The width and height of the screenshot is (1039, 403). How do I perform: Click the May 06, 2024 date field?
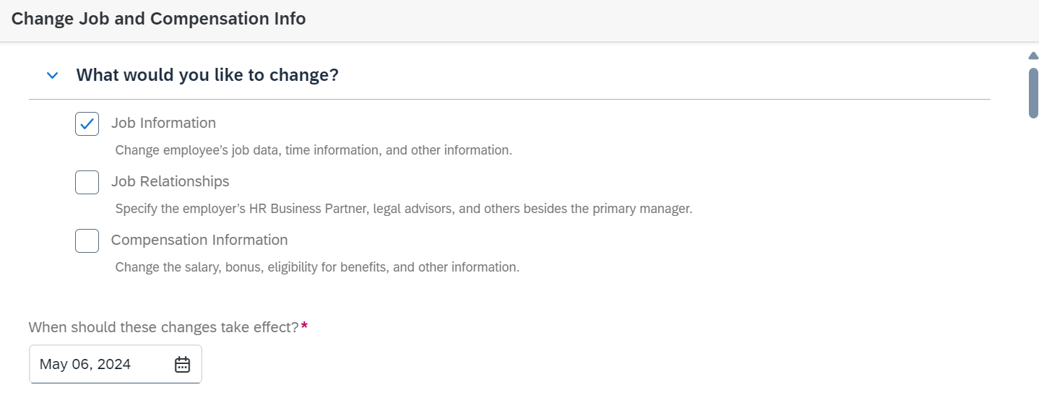pyautogui.click(x=116, y=364)
